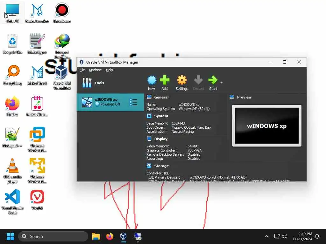Open the Machine menu
This screenshot has height=244, width=326.
coord(96,70)
